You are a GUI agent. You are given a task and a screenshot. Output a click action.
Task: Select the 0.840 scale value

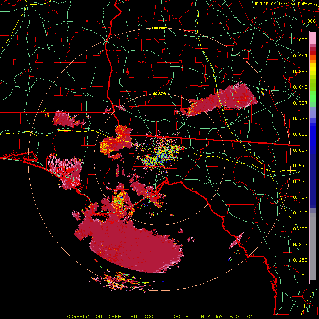point(300,87)
